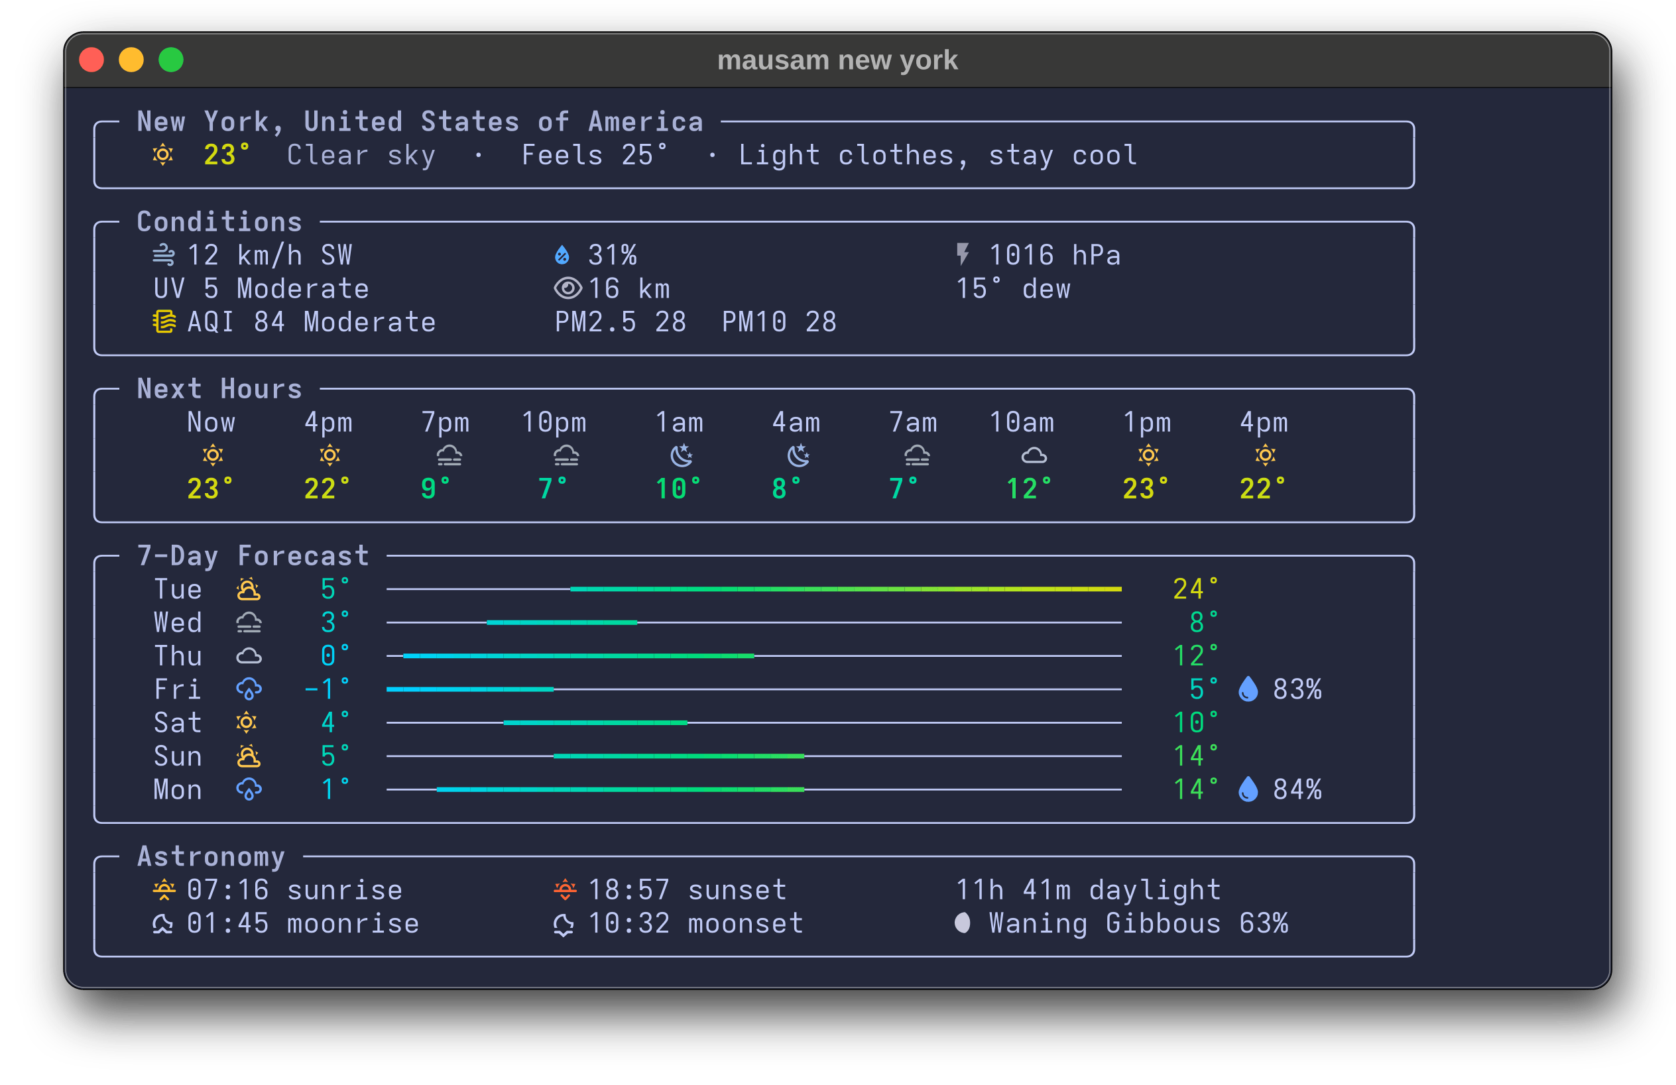Click the sunrise icon beside 07:16
1676x1085 pixels.
tap(164, 890)
